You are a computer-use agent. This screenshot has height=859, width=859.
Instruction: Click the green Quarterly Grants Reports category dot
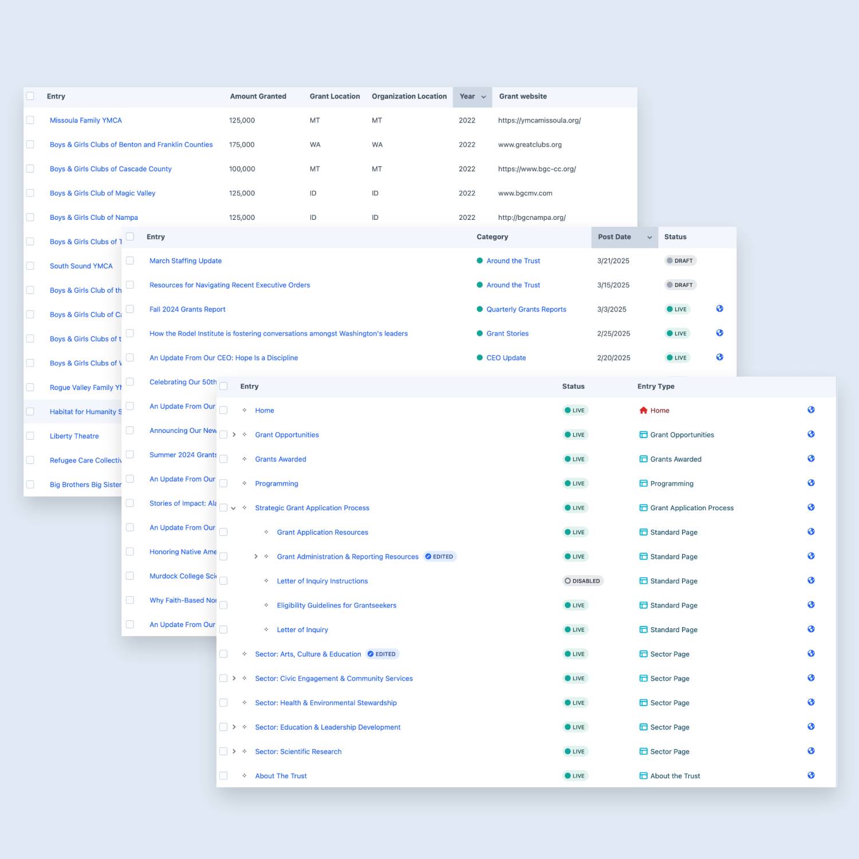pos(480,309)
